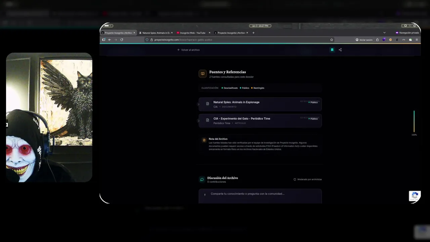
Task: Click the green bookmark icon on dossier header
Action: coord(332,50)
